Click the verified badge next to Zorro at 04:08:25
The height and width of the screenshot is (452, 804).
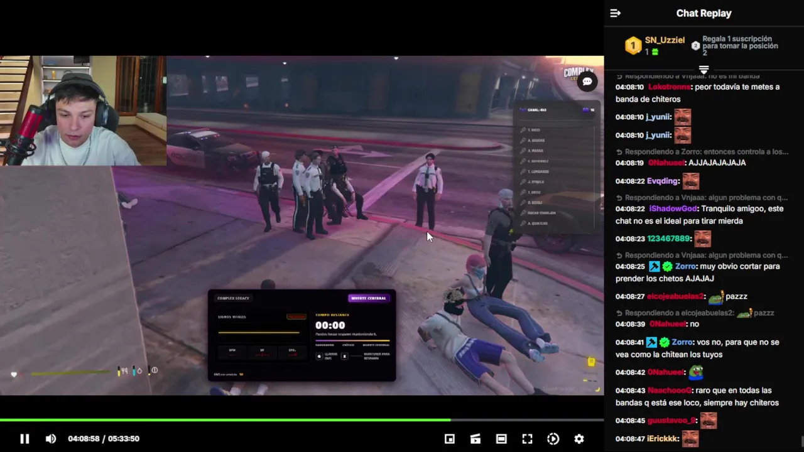(667, 267)
